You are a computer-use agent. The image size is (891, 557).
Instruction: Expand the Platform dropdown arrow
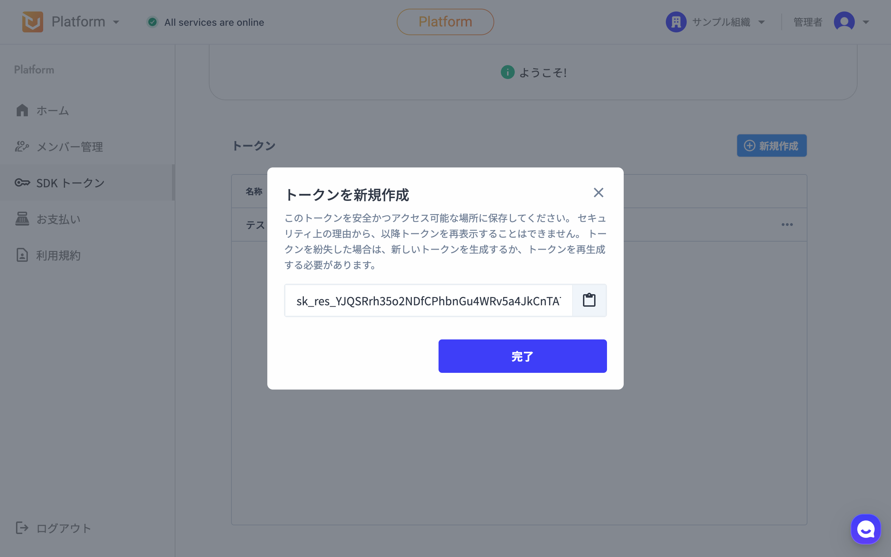click(x=116, y=22)
